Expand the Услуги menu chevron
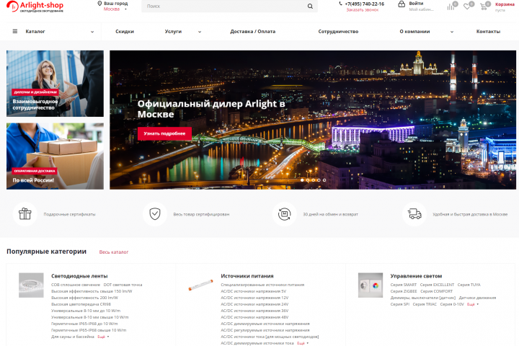 tap(200, 32)
